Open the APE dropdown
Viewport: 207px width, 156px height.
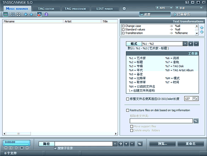coord(164,8)
